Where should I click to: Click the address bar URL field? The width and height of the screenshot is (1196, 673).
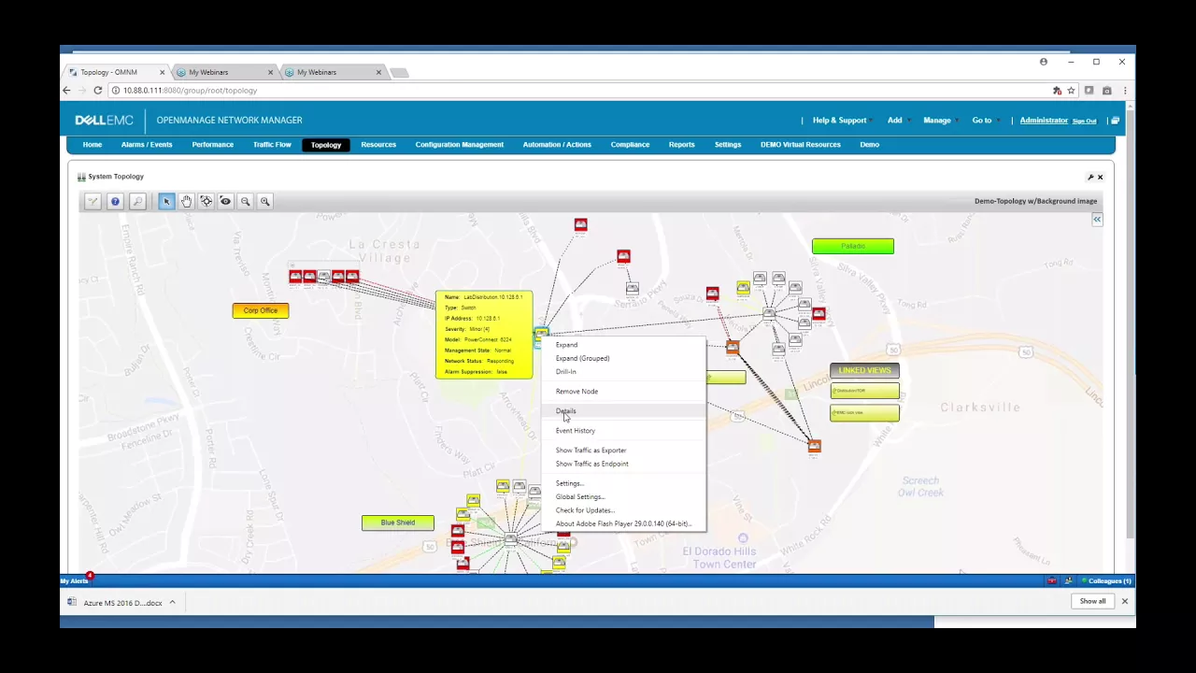pos(579,91)
